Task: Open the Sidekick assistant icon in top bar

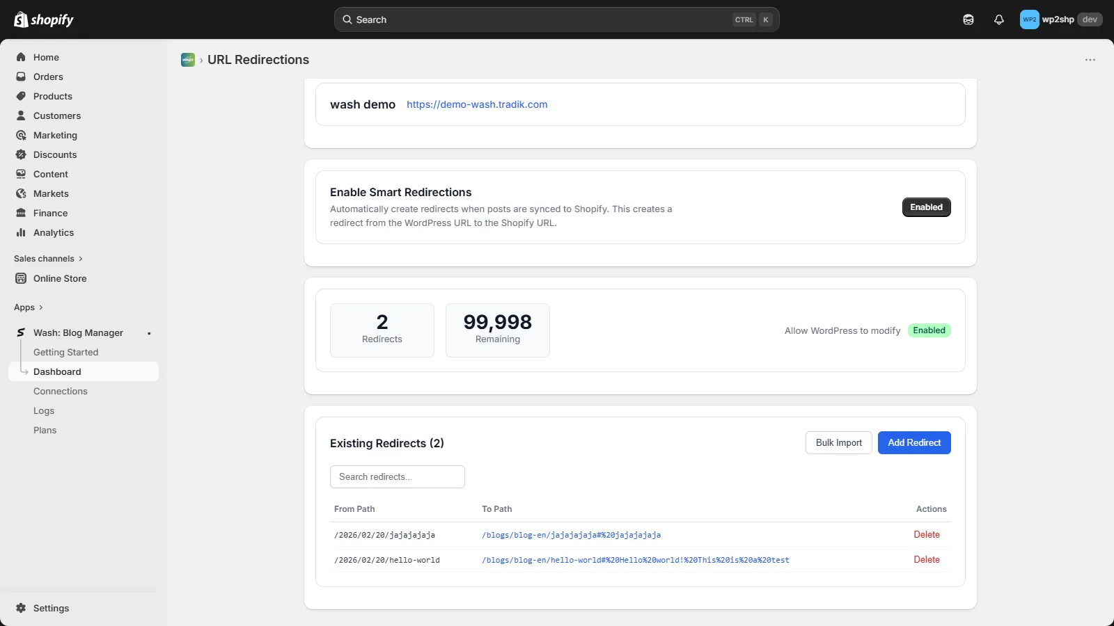Action: coord(968,19)
